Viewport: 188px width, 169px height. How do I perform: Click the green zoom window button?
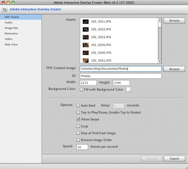pyautogui.click(x=13, y=2)
